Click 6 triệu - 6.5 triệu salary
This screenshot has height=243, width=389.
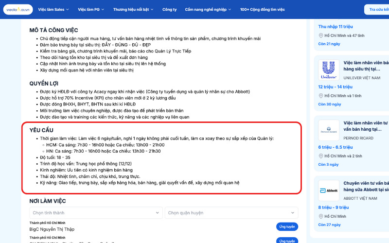[x=336, y=147]
